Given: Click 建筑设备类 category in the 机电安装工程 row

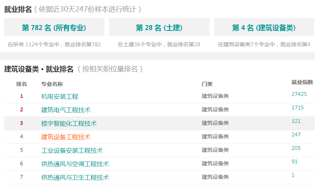Looking at the screenshot, I should pos(215,96).
